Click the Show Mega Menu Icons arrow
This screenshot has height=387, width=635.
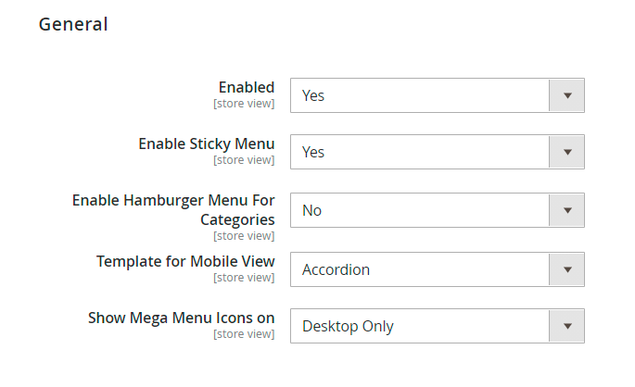pos(566,326)
